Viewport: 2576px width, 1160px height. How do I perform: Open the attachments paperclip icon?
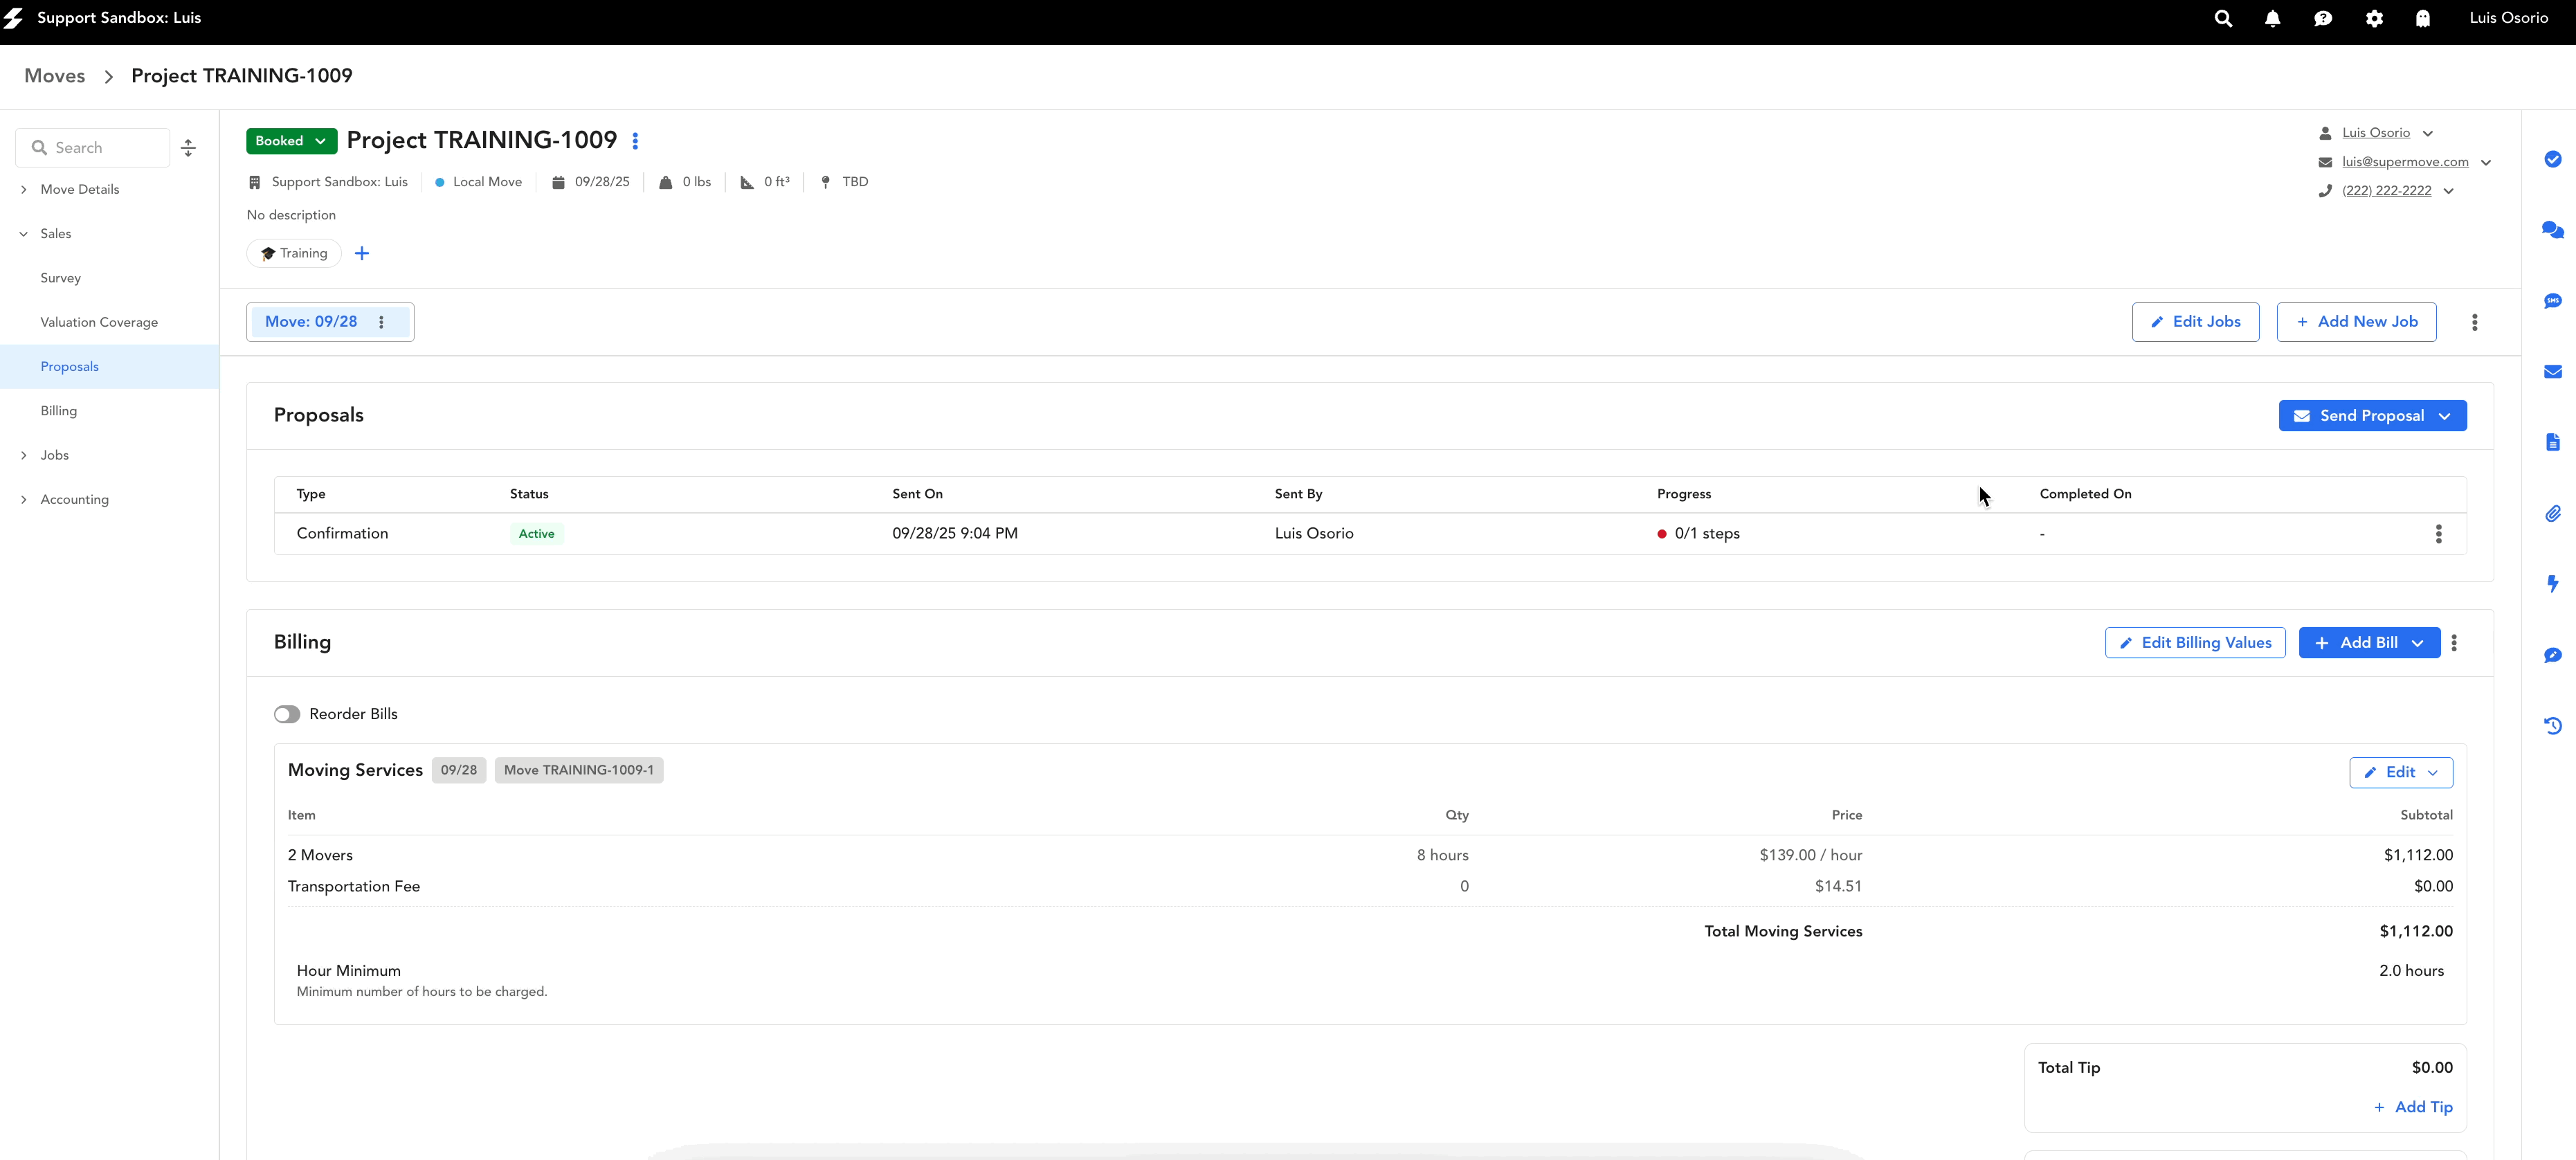point(2552,514)
